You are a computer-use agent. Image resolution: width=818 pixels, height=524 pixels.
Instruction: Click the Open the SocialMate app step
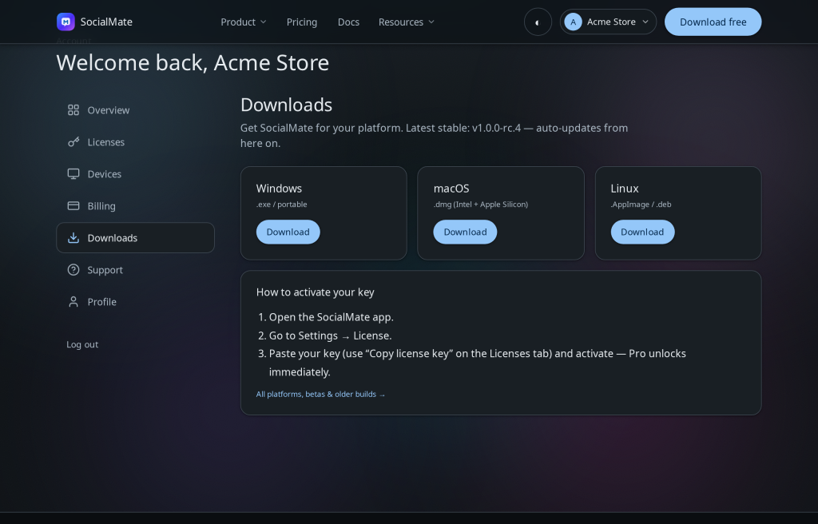332,317
